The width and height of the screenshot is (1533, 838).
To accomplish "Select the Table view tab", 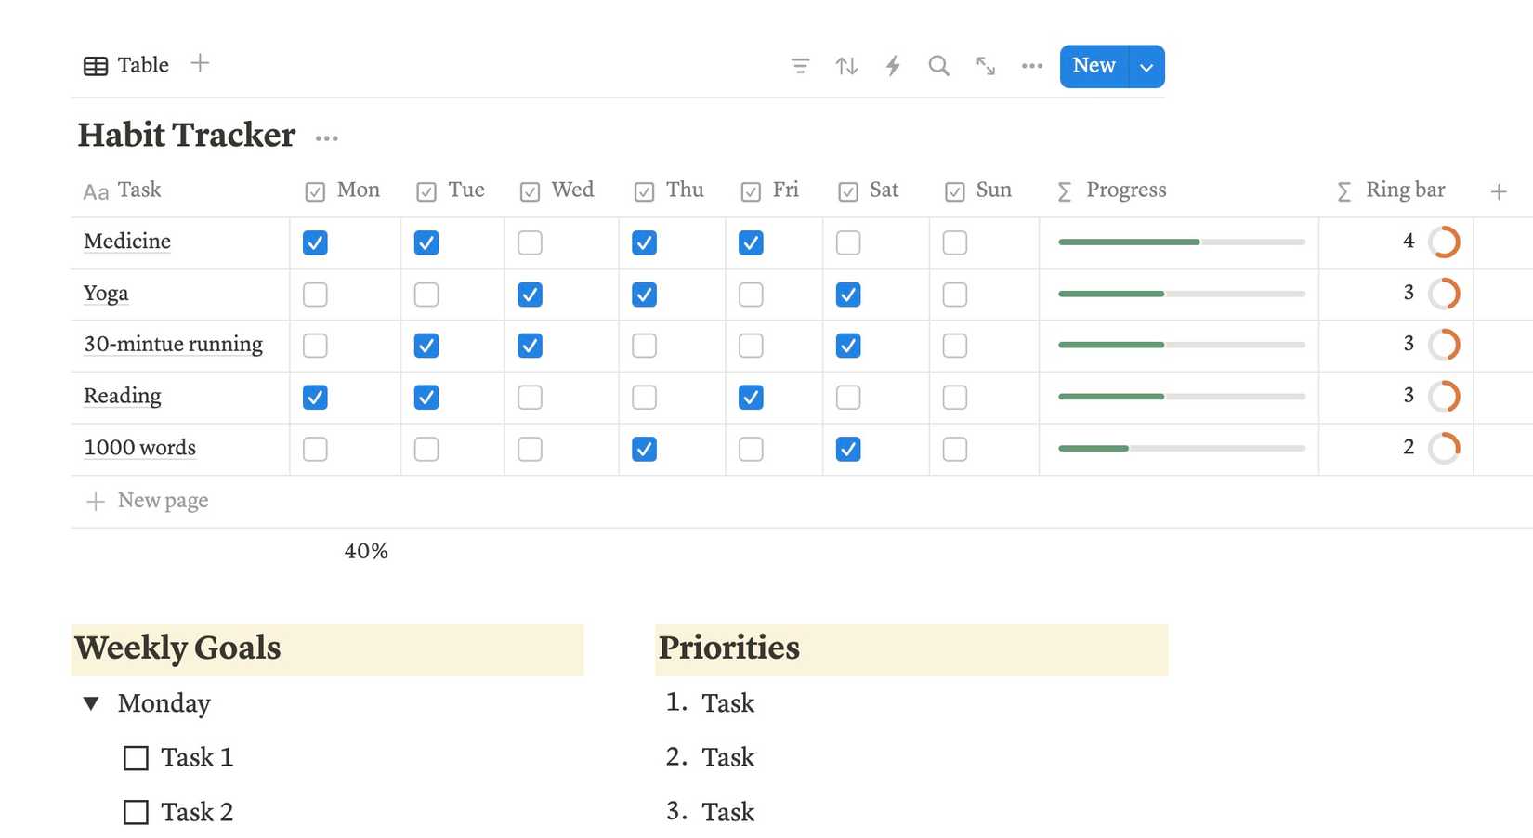I will (127, 65).
